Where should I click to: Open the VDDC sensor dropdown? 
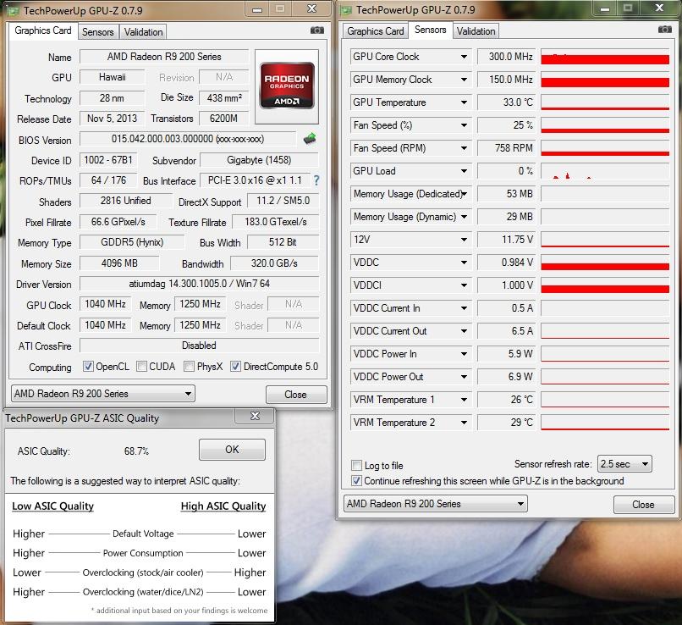point(464,263)
